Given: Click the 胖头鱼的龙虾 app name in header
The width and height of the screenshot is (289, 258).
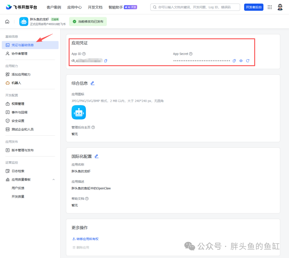Looking at the screenshot, I should coord(39,19).
